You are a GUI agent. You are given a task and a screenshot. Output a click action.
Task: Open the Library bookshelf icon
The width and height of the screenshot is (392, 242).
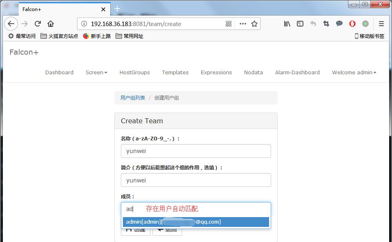[287, 24]
